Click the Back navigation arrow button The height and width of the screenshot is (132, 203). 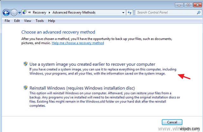pos(6,13)
